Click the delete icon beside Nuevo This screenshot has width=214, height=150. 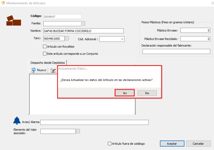point(53,70)
